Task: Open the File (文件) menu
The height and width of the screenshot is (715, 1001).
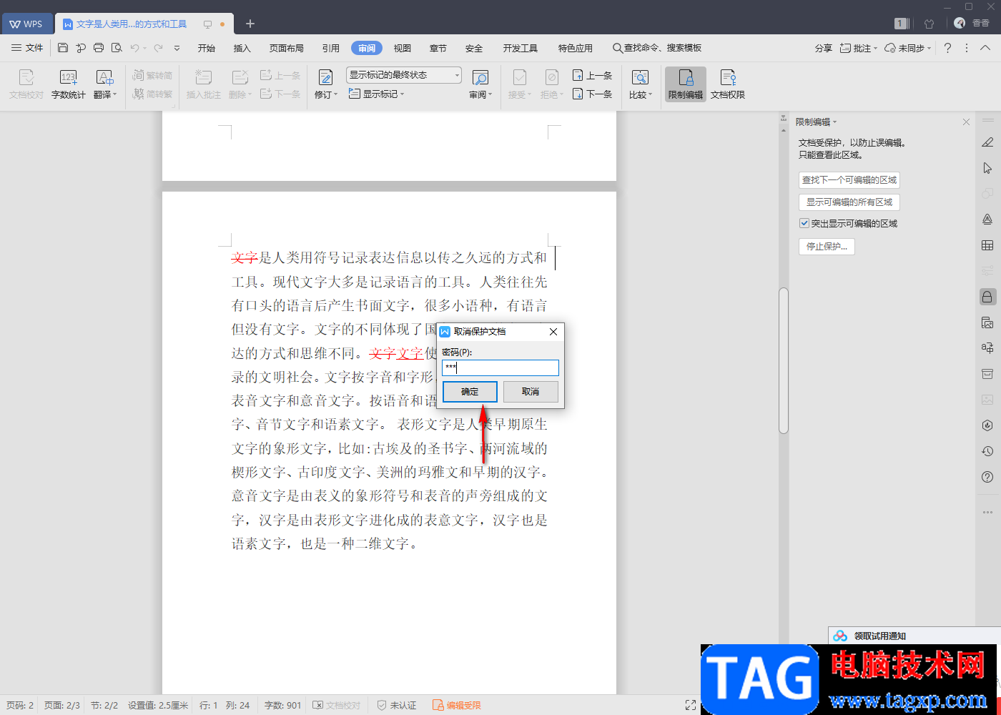Action: tap(27, 48)
